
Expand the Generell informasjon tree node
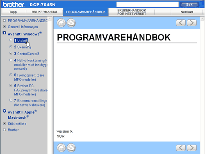pos(5,27)
